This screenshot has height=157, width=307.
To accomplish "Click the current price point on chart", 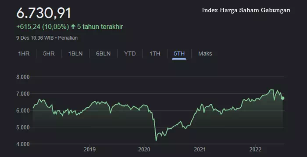I will pos(282,98).
